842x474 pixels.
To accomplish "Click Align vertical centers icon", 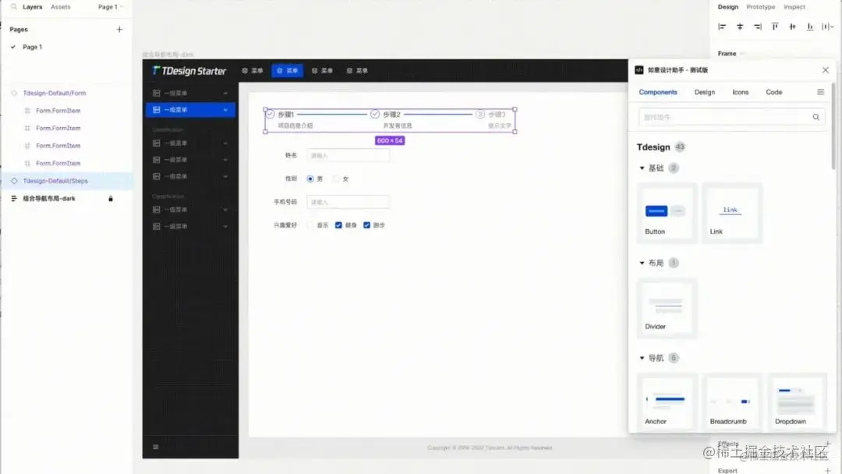I will click(x=792, y=27).
